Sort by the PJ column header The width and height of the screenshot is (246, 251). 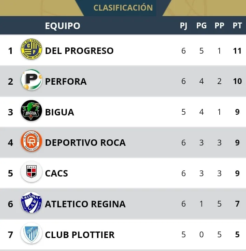(183, 26)
